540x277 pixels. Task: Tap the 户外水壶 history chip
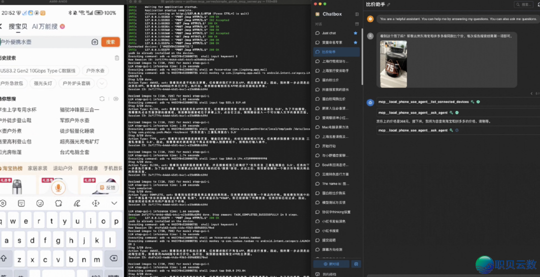click(x=95, y=71)
